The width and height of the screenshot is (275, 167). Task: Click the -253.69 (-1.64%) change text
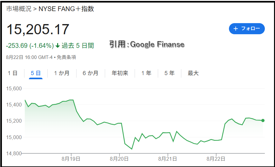tap(30, 46)
